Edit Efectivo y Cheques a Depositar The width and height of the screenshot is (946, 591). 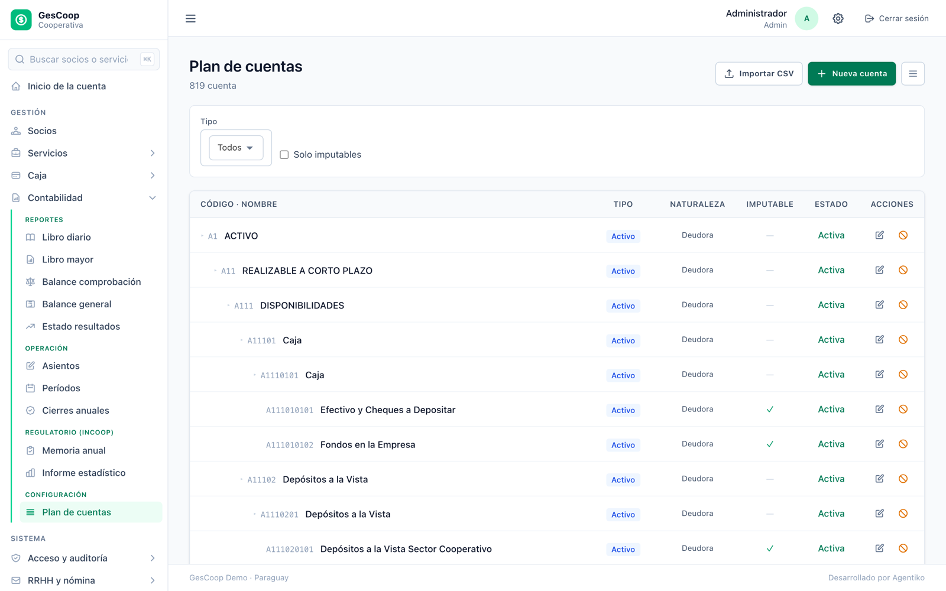(880, 409)
